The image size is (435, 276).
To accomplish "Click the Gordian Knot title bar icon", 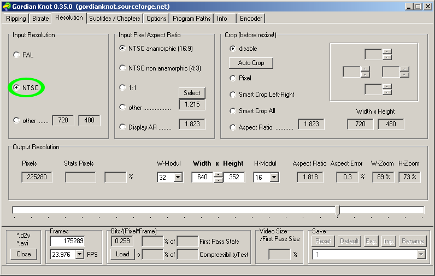I will click(6, 6).
